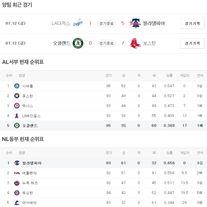The image size is (207, 207).
Task: Click the Oakland Athletics logo in match row
Action: point(78,43)
